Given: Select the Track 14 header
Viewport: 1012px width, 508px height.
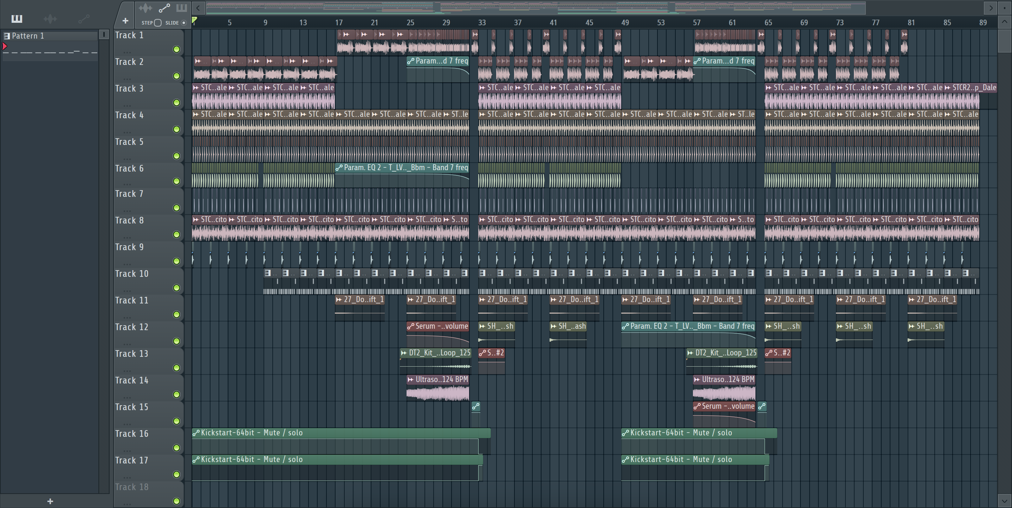Looking at the screenshot, I should click(x=149, y=387).
